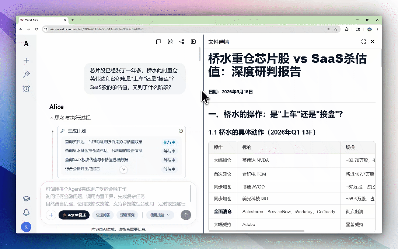Click the browser back arrow
Image resolution: width=398 pixels, height=249 pixels.
pos(21,29)
